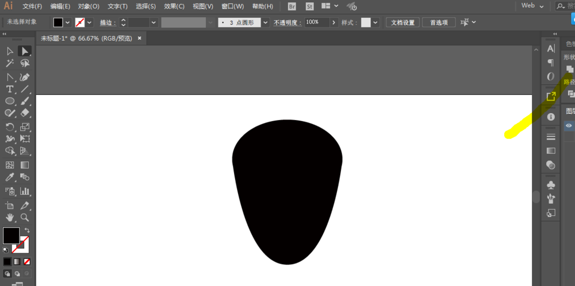Screen dimensions: 575x286
Task: Open the Web workspace switcher
Action: point(533,6)
